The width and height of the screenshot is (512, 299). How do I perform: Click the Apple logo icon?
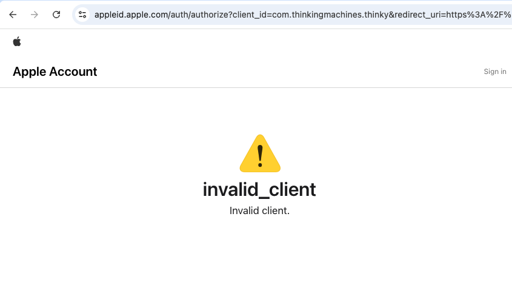coord(17,41)
